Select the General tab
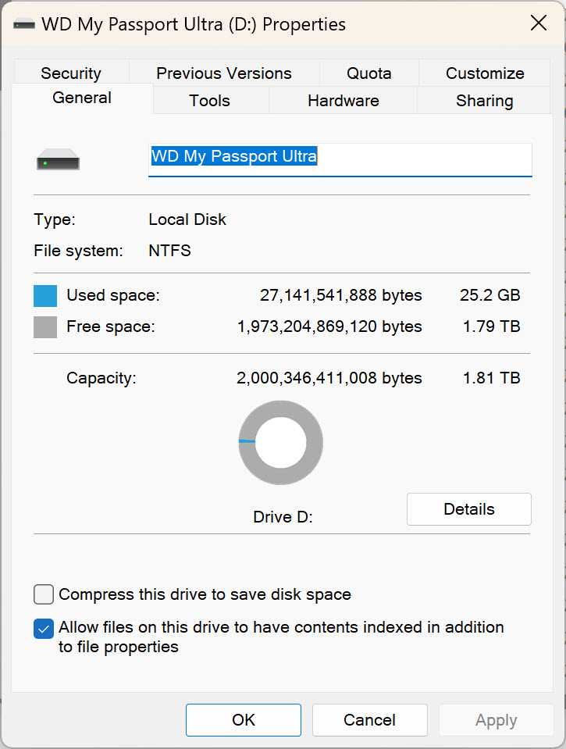 (x=82, y=98)
